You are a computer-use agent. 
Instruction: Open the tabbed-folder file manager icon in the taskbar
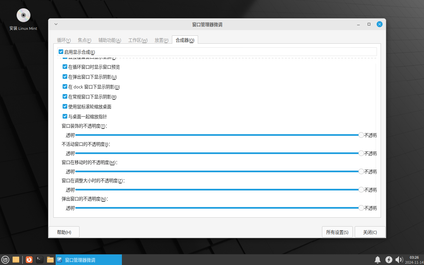tap(50, 260)
